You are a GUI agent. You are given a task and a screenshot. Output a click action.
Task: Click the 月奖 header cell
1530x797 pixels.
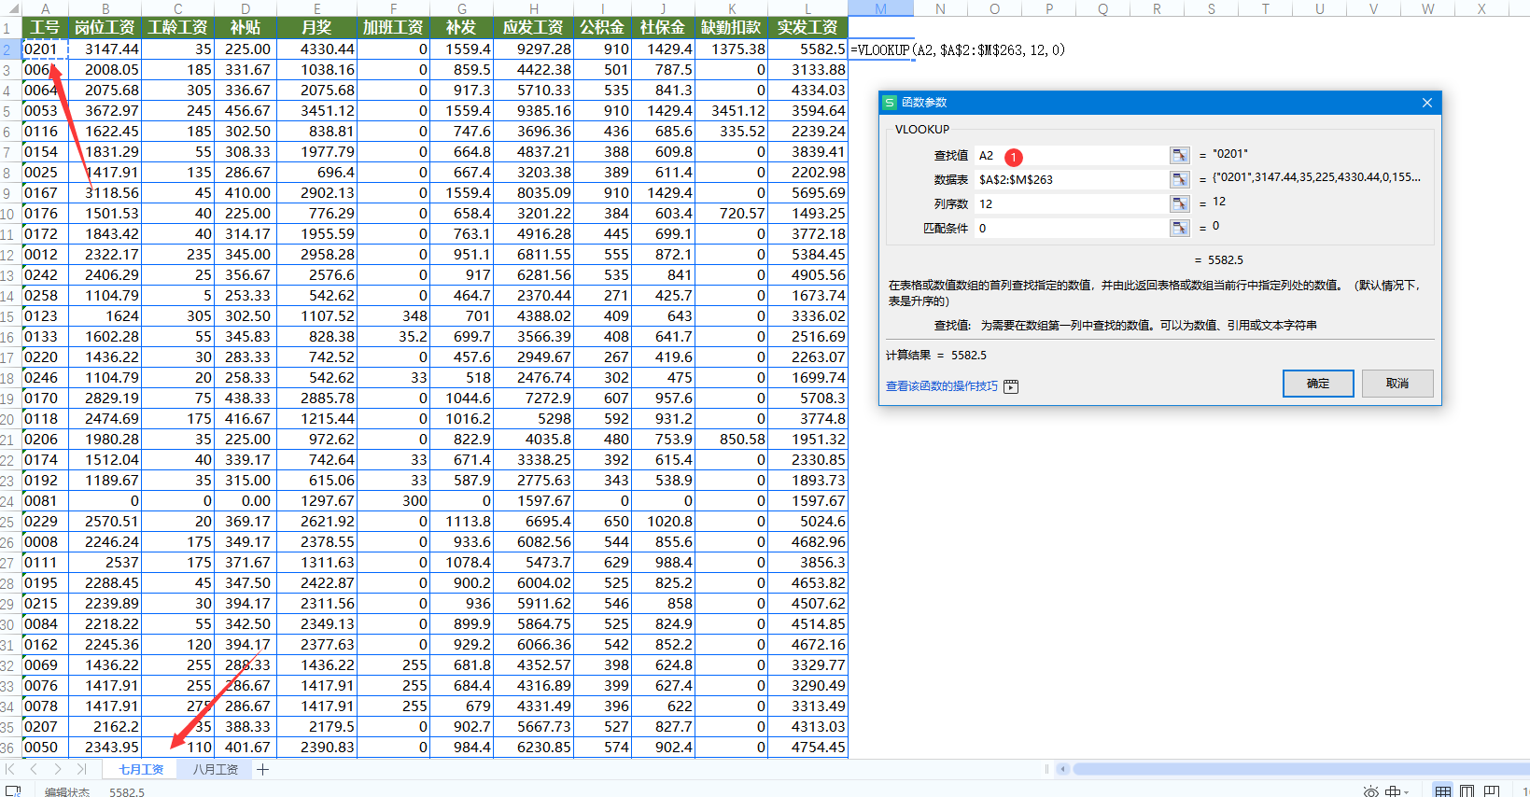pyautogui.click(x=316, y=28)
